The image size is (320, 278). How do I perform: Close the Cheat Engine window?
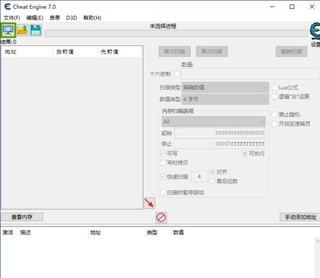click(x=312, y=7)
